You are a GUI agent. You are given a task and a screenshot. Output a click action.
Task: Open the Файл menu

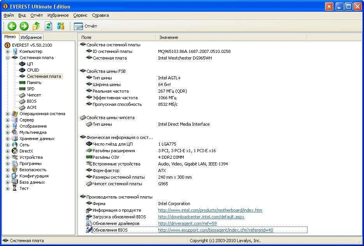(x=9, y=15)
